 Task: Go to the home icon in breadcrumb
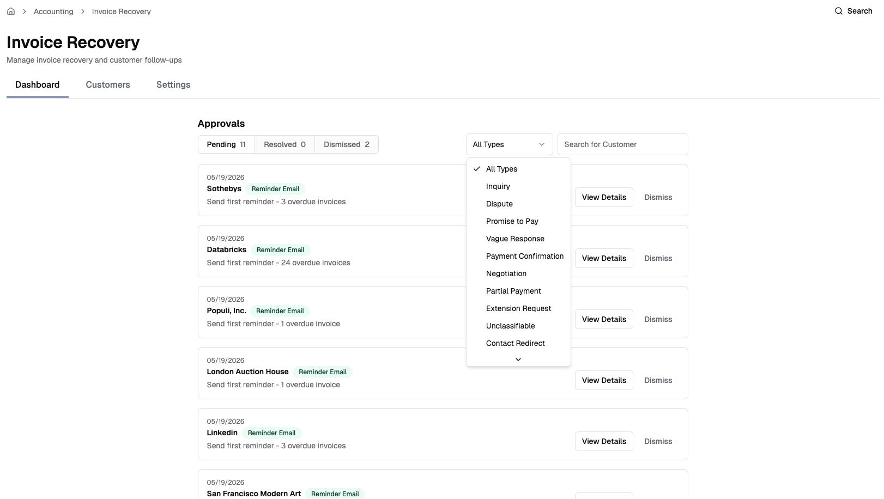coord(11,11)
